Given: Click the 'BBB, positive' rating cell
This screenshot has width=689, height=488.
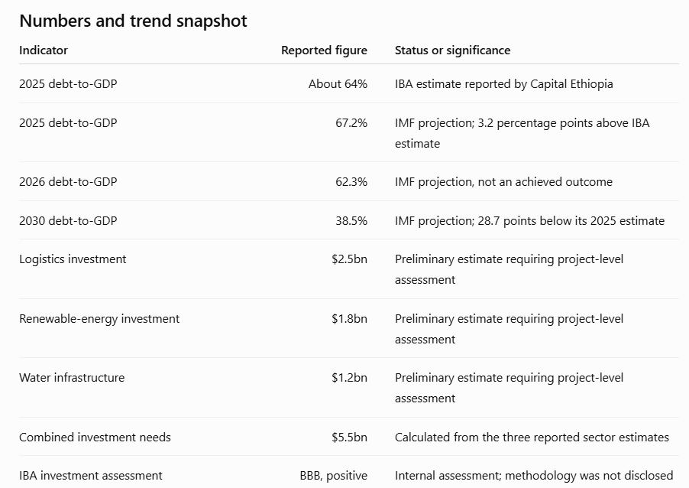Looking at the screenshot, I should (x=334, y=475).
